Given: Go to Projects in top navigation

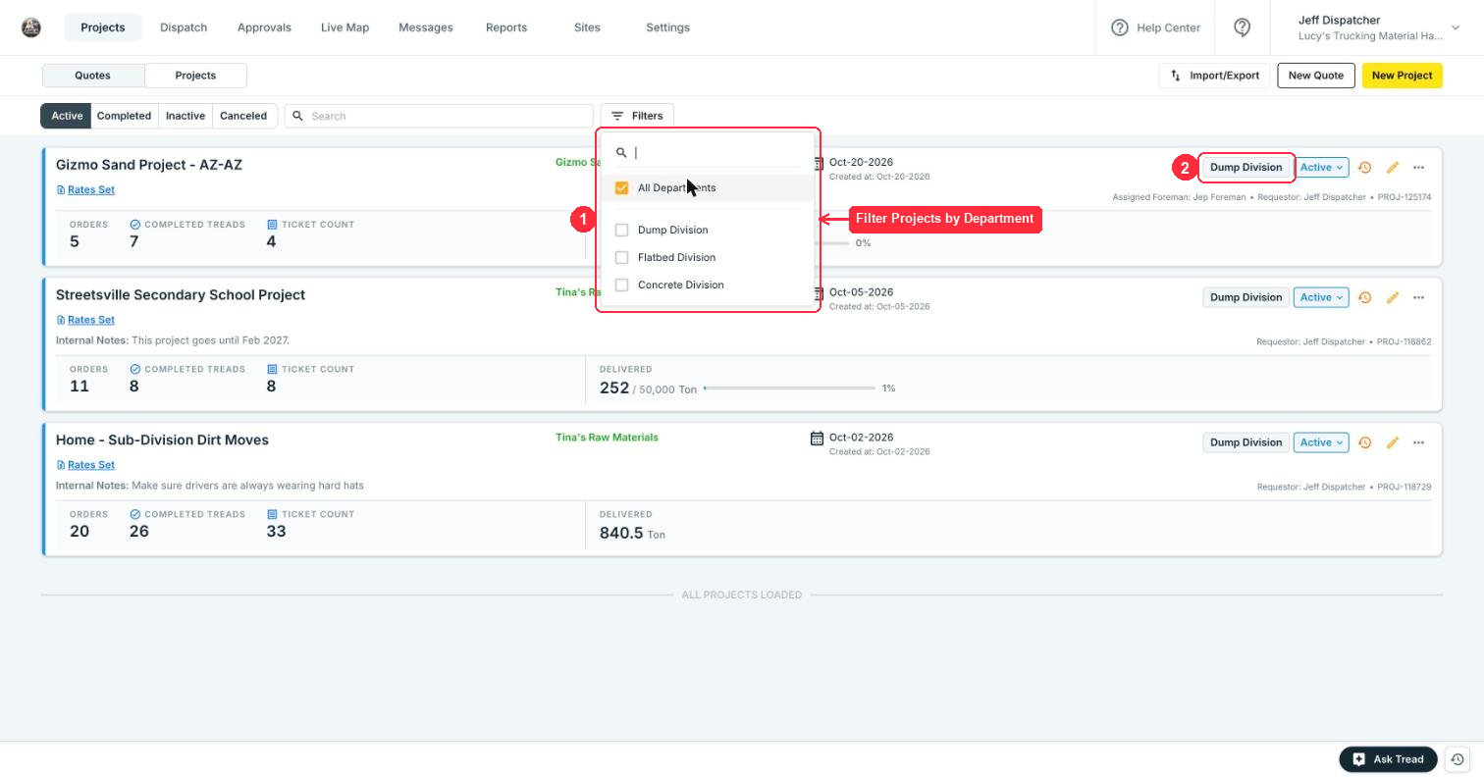Looking at the screenshot, I should tap(103, 27).
